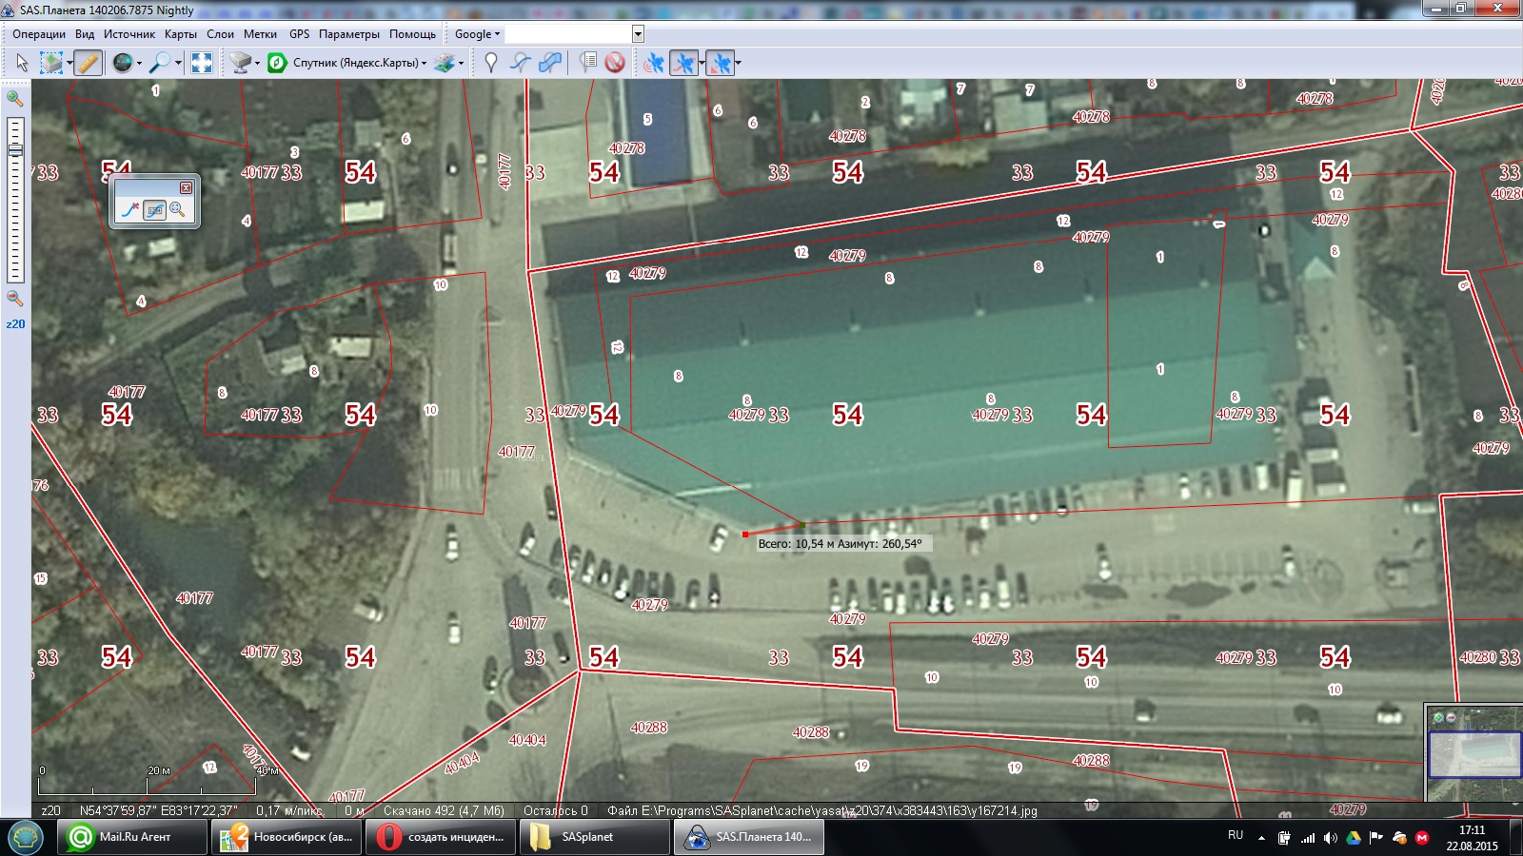The width and height of the screenshot is (1523, 856).
Task: Toggle the GPS track recording button
Action: click(x=683, y=63)
